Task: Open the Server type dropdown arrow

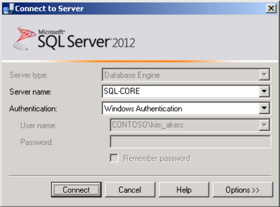Action: coord(264,75)
